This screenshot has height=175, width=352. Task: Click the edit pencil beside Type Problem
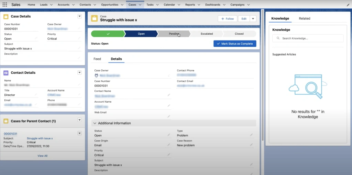(251, 135)
